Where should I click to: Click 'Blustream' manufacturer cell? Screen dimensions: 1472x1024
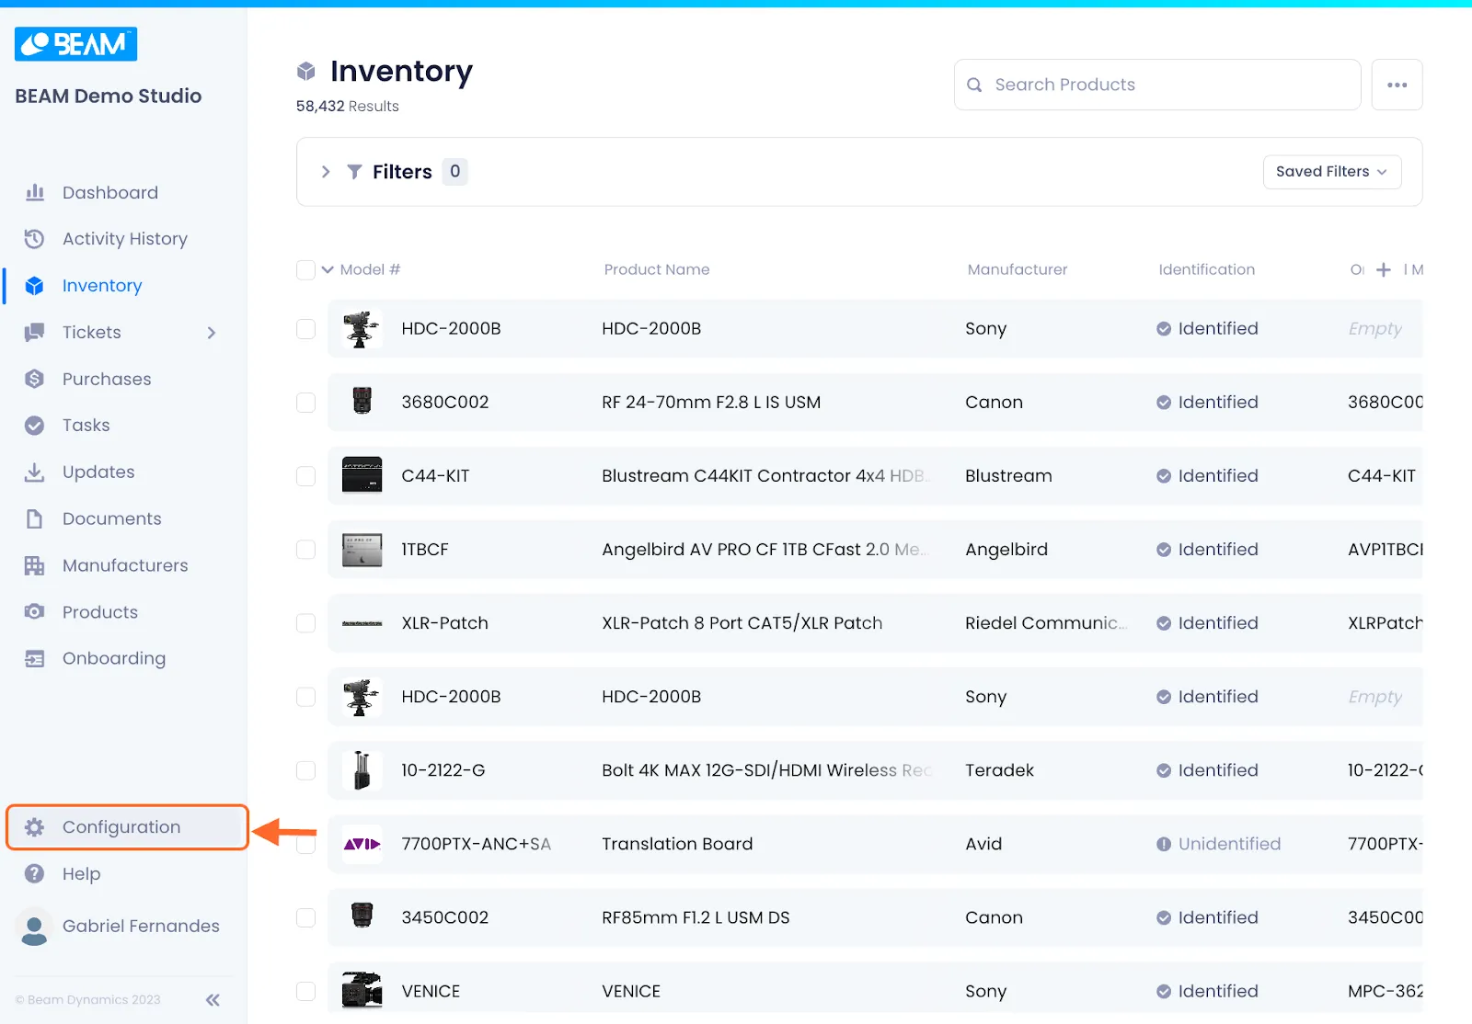tap(1008, 476)
